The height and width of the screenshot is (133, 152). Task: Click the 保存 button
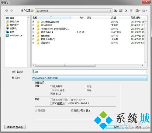[116, 127]
